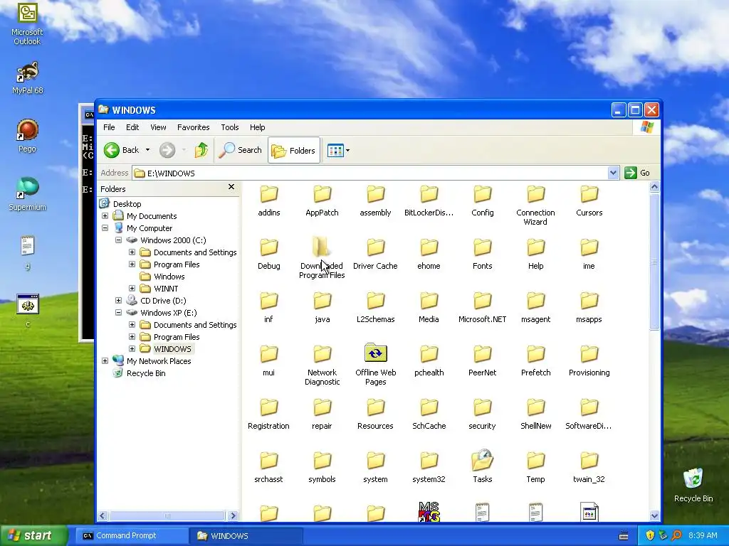Image resolution: width=729 pixels, height=546 pixels.
Task: Open the Tools menu
Action: [x=230, y=127]
